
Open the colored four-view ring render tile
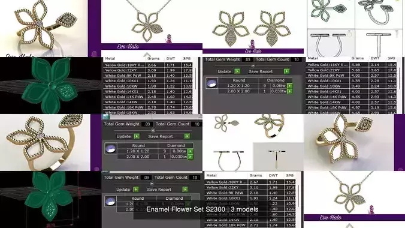(253, 142)
